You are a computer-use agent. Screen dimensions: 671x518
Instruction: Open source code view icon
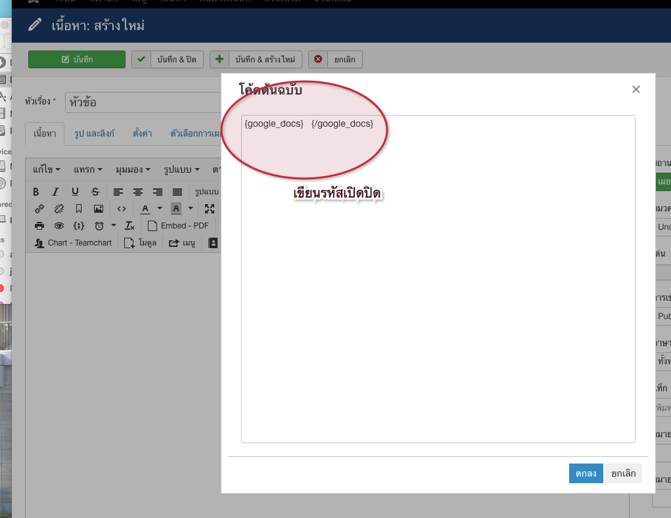pyautogui.click(x=122, y=209)
